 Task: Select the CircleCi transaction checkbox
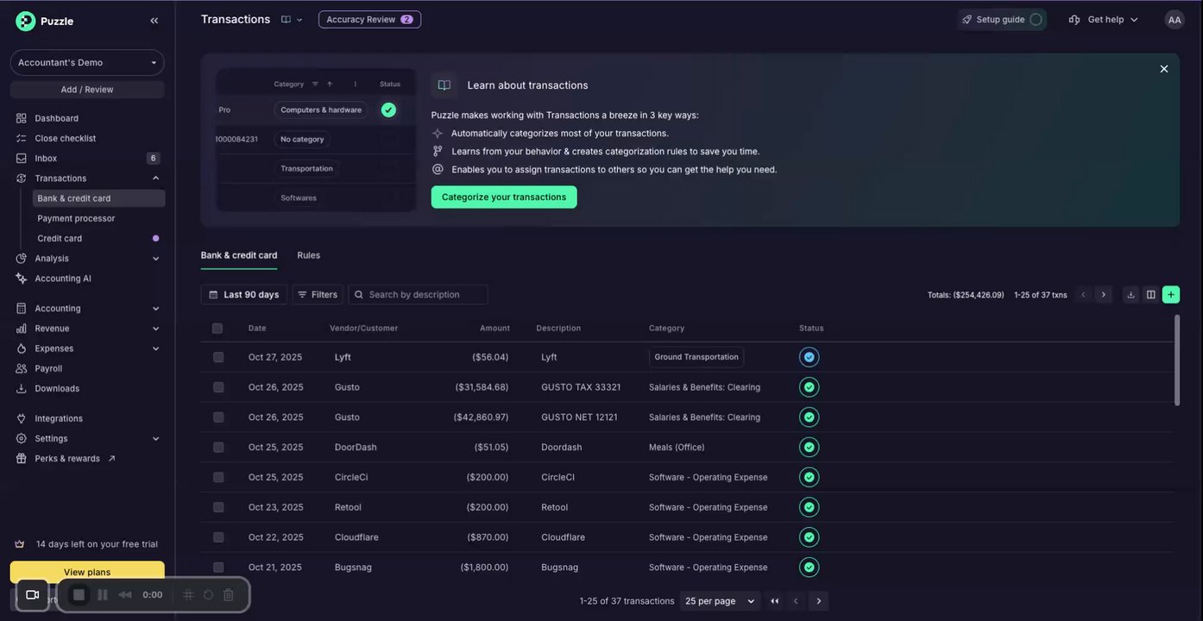(218, 477)
